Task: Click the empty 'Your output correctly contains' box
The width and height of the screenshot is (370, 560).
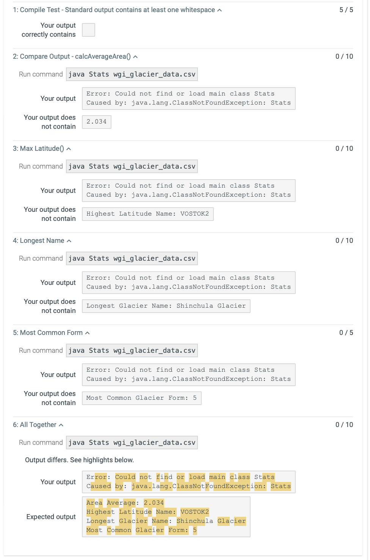Action: (x=88, y=30)
